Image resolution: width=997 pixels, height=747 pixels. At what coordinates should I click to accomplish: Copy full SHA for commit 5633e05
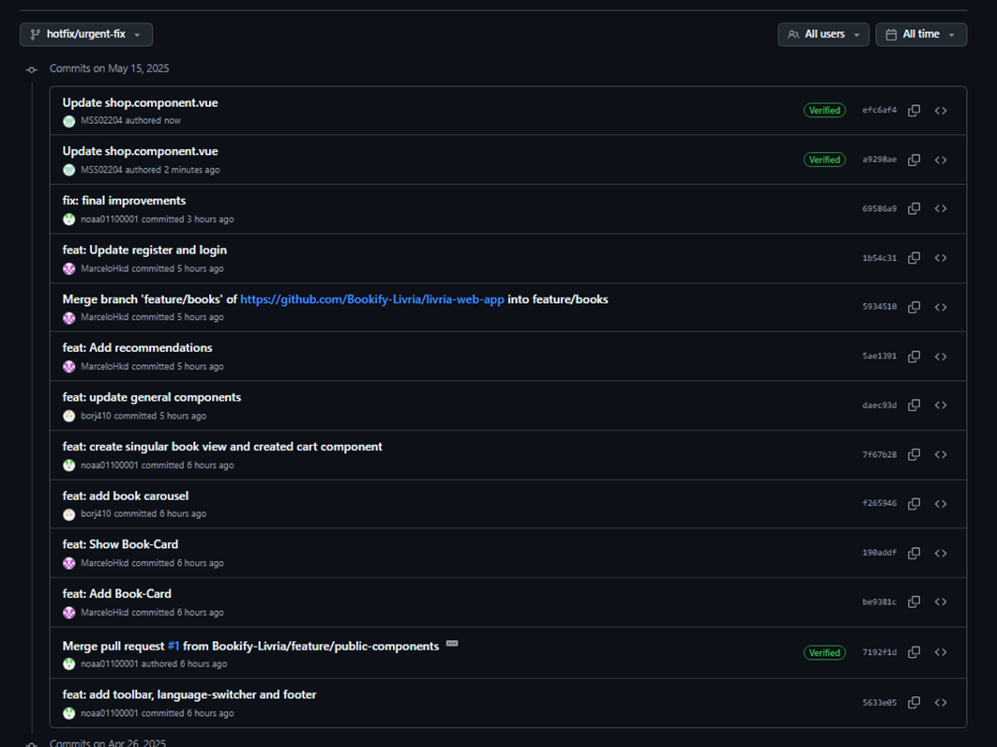(x=914, y=703)
